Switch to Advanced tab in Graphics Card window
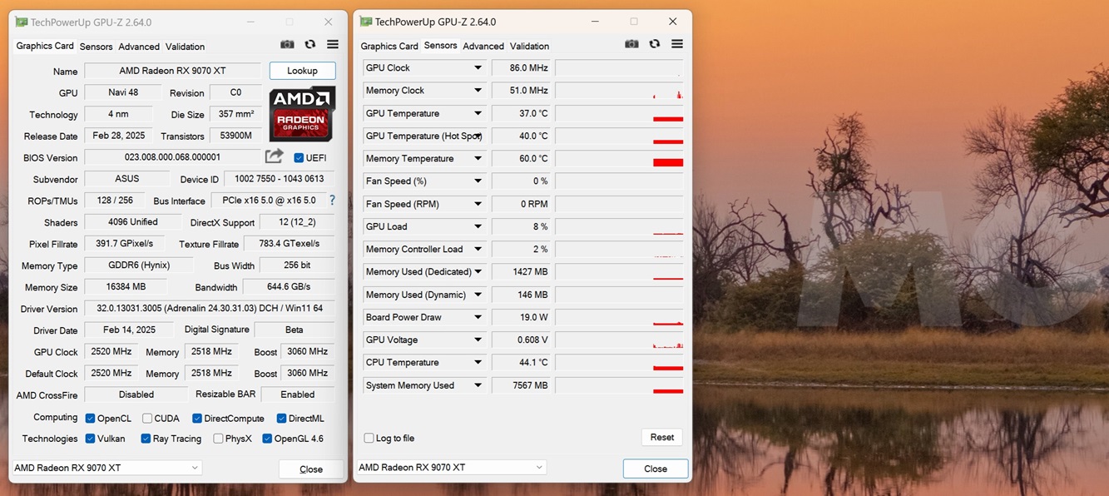Screen dimensions: 1109x496 click(x=138, y=47)
